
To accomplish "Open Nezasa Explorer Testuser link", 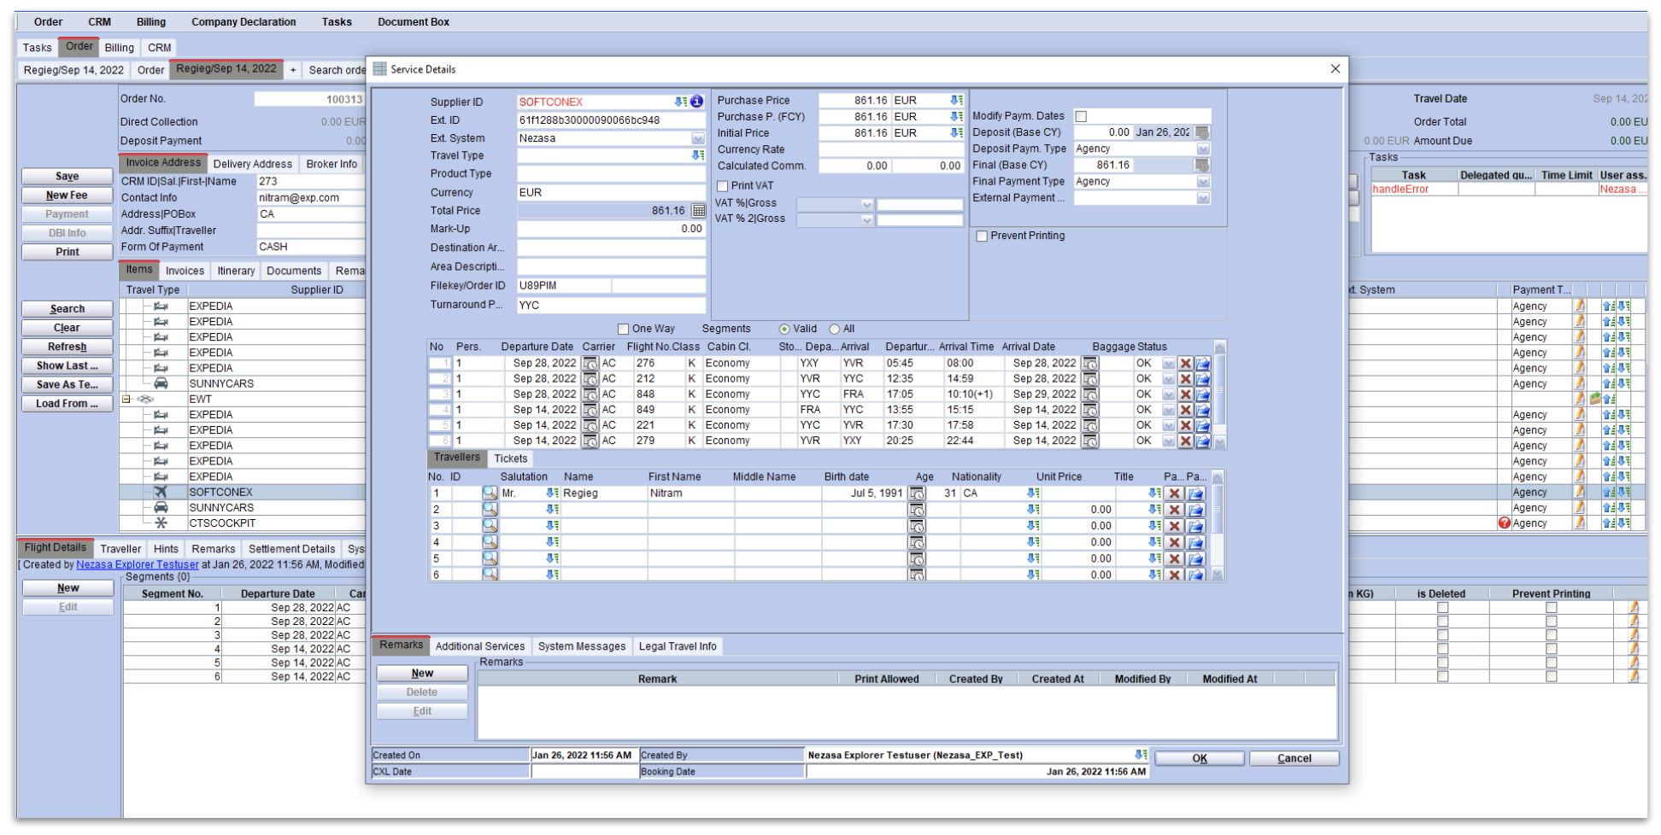I will pos(138,565).
